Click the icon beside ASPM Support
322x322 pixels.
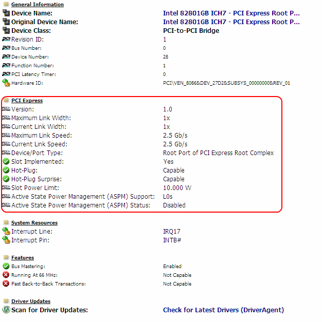(6, 196)
